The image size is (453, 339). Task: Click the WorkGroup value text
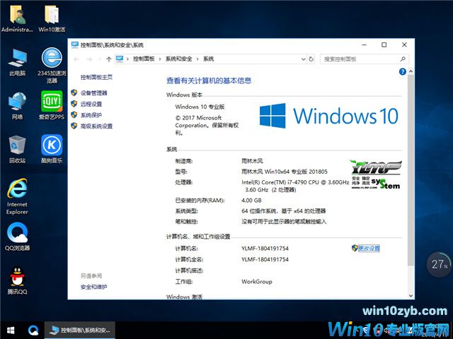256,281
